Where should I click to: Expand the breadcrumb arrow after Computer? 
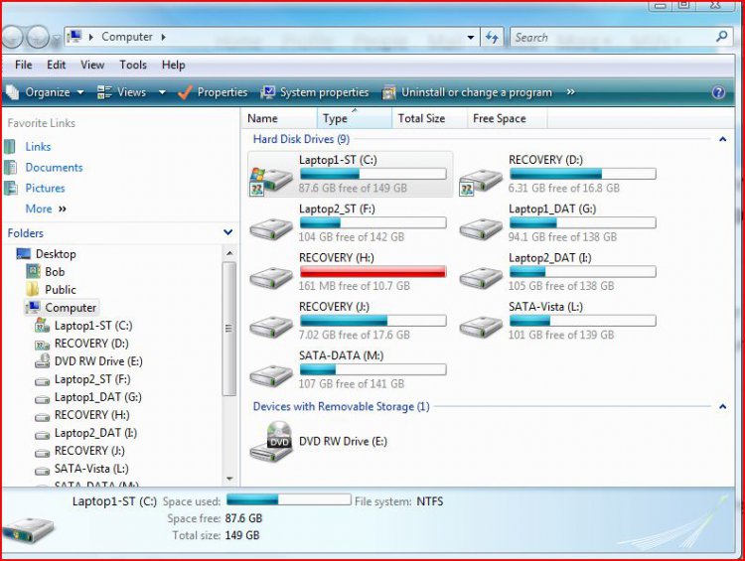click(x=163, y=37)
